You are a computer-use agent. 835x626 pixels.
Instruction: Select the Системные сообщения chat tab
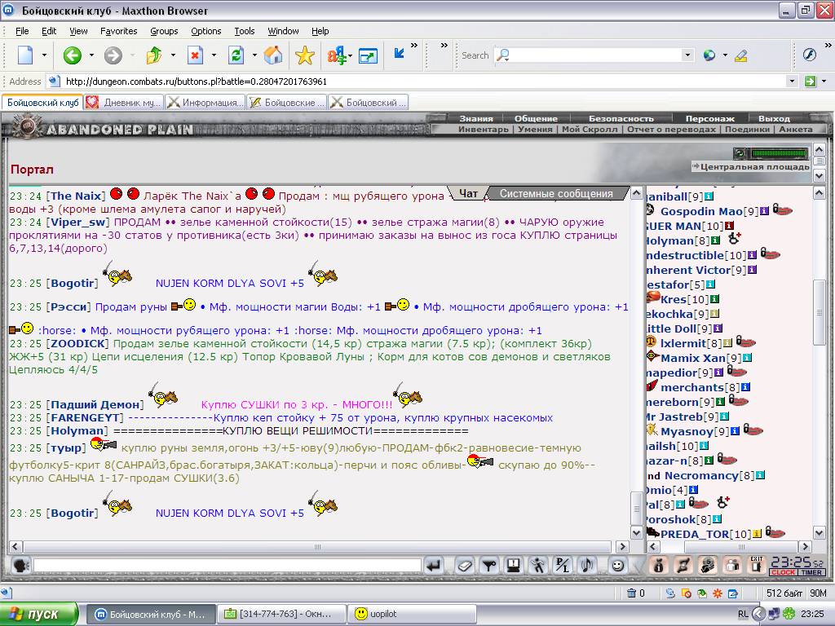point(556,194)
